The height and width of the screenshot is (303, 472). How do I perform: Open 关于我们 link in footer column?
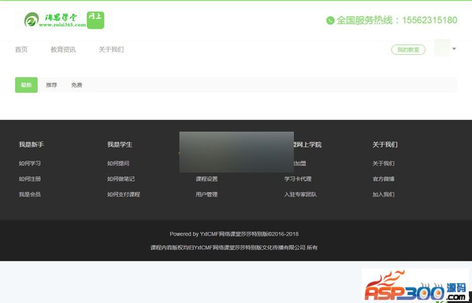(x=383, y=163)
